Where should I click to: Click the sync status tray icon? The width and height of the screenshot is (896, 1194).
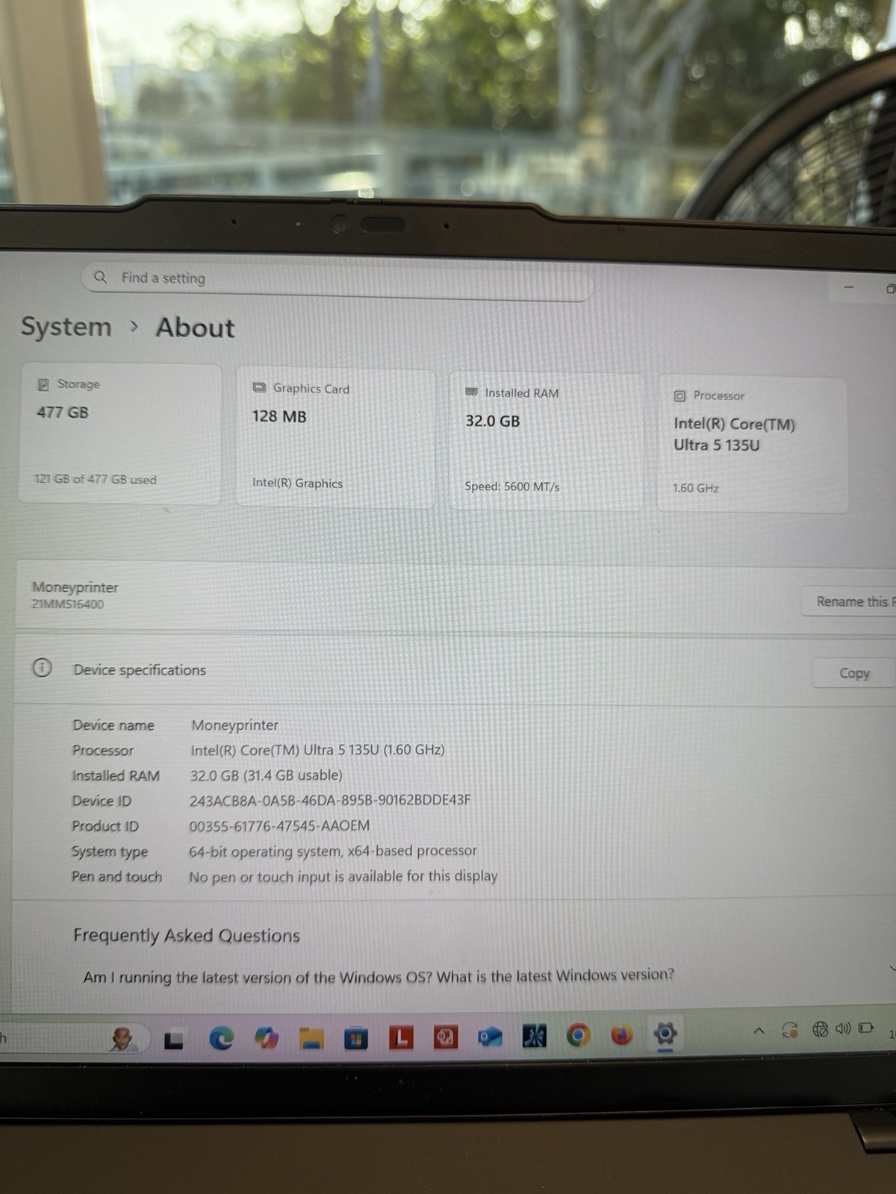click(x=789, y=1031)
